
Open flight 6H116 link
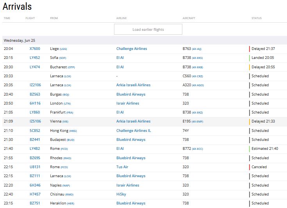point(35,103)
